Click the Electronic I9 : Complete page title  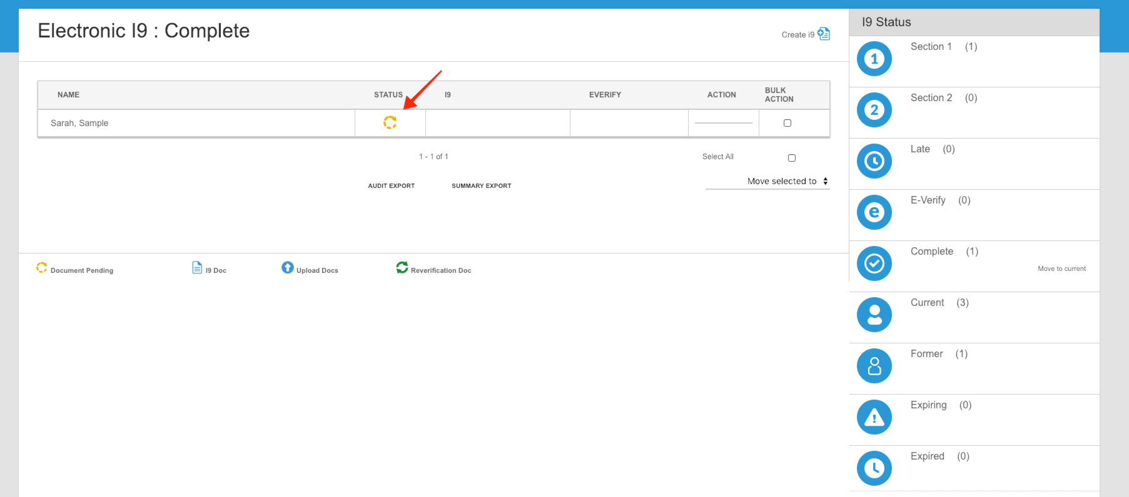[144, 31]
